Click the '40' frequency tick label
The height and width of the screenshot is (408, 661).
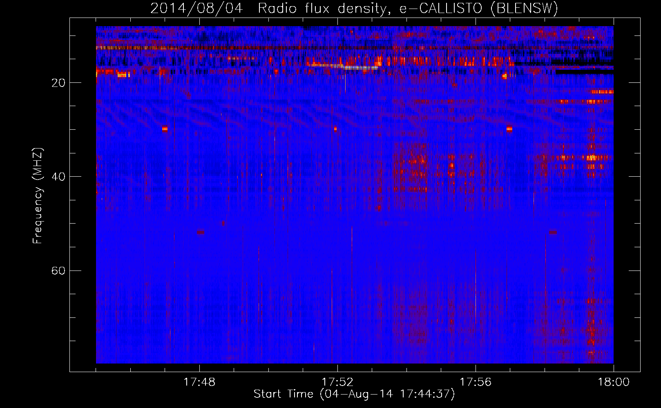(58, 177)
